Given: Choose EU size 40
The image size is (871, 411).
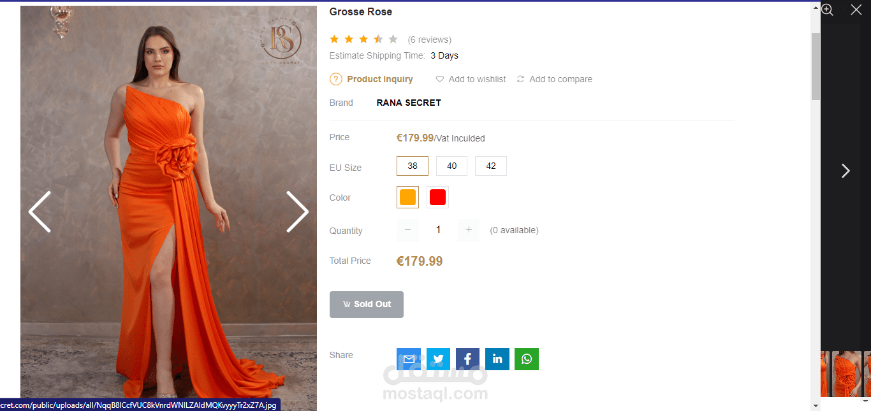Looking at the screenshot, I should click(x=451, y=166).
